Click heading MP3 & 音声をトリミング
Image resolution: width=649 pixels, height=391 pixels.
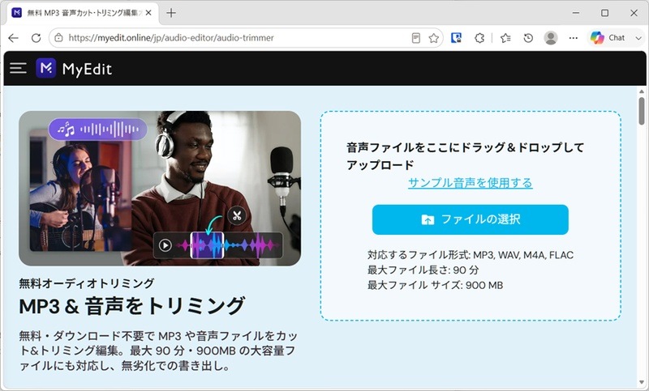tap(132, 306)
